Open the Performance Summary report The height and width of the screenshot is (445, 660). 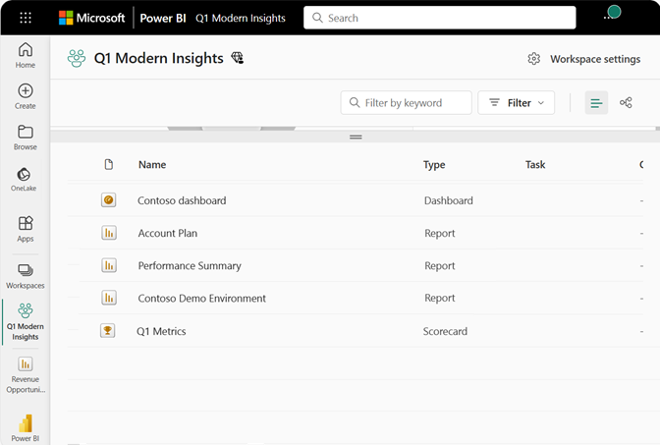pyautogui.click(x=190, y=265)
